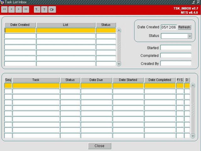This screenshot has width=201, height=151.
Task: Click scroll up arrow in list table
Action: tap(119, 30)
